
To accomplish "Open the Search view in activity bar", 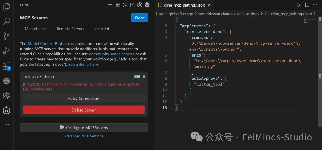I will point(6,21).
